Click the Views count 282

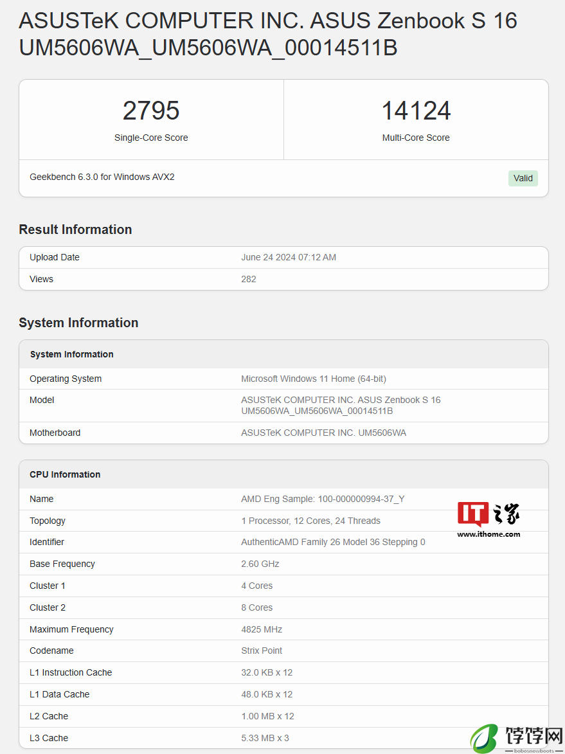point(249,279)
